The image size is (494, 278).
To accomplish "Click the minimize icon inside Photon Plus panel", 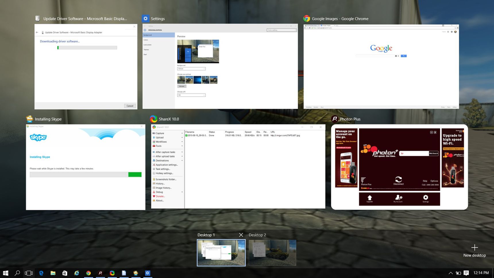I will [x=431, y=132].
